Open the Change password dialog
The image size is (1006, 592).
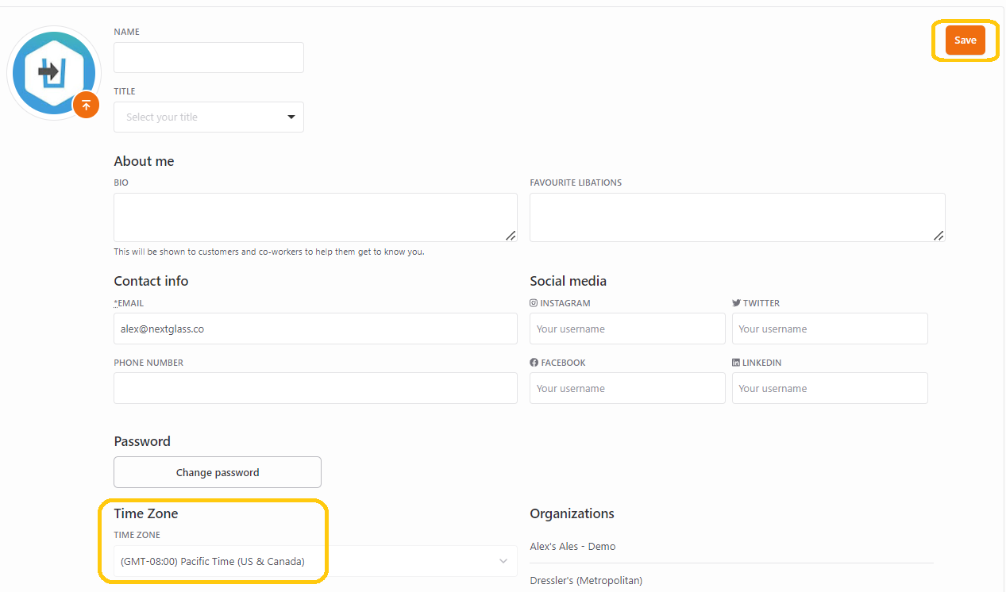[x=218, y=472]
